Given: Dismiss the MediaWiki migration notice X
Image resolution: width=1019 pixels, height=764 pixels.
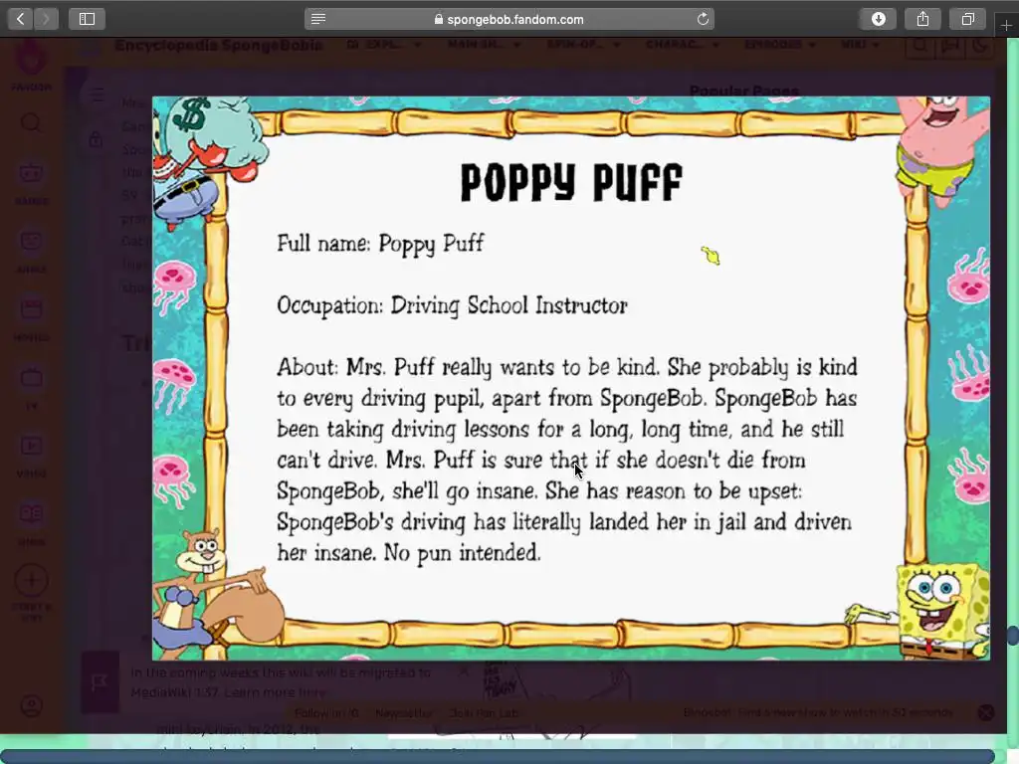Looking at the screenshot, I should coord(464,671).
